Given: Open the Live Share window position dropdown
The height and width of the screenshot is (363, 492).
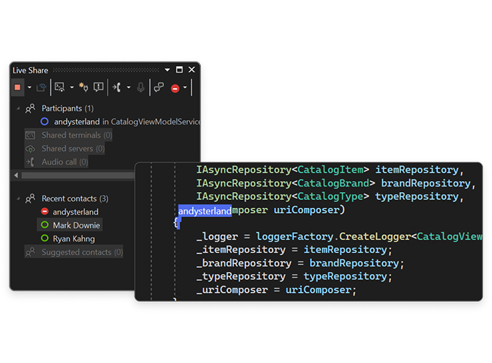Looking at the screenshot, I should (x=167, y=70).
